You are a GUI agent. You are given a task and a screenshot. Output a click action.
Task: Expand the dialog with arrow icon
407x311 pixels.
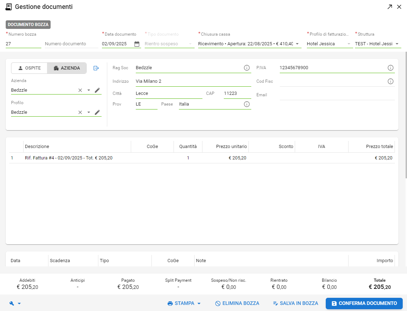(x=390, y=7)
